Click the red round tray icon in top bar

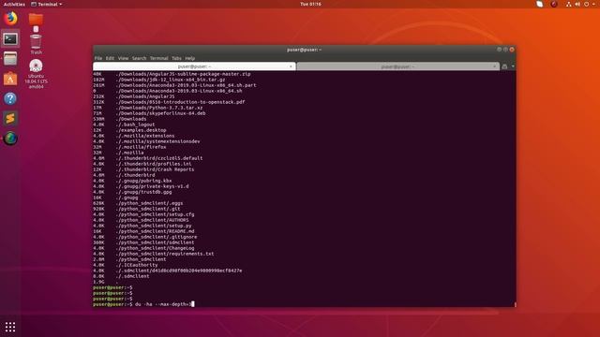click(x=554, y=4)
